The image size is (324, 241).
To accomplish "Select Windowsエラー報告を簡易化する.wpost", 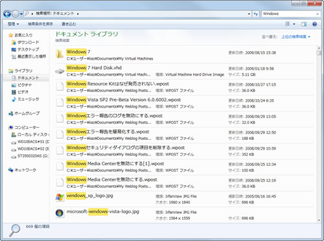I will (x=108, y=132).
